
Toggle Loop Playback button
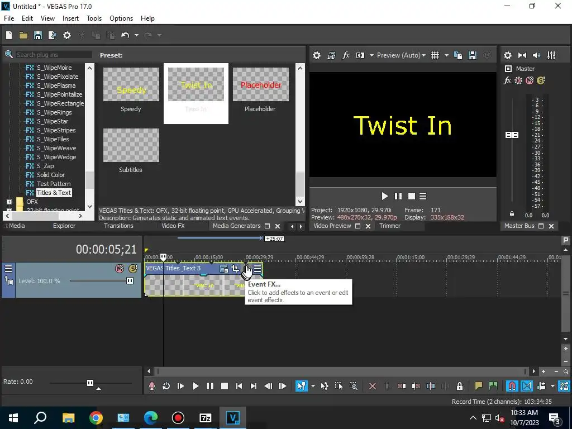pos(166,386)
